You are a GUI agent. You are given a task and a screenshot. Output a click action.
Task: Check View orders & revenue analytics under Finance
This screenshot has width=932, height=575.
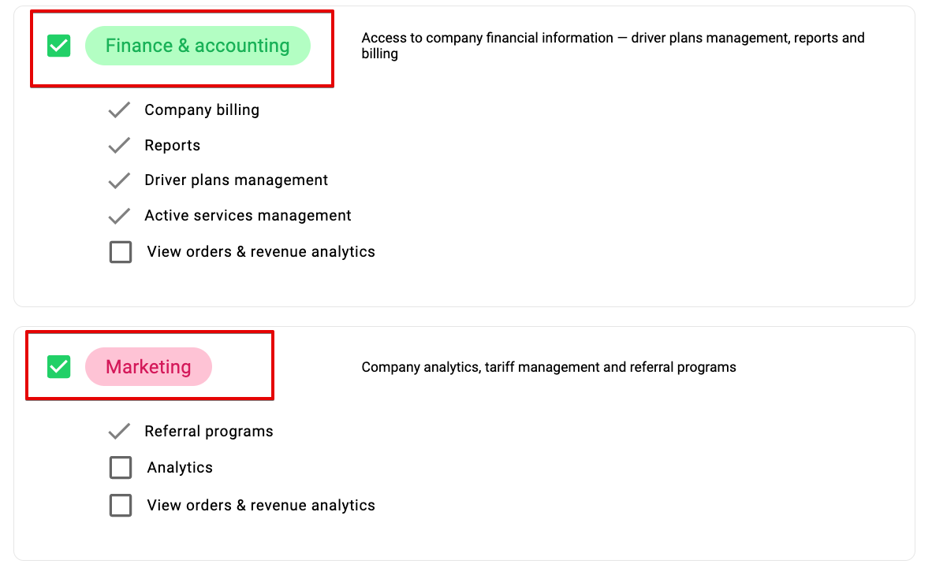coord(121,252)
